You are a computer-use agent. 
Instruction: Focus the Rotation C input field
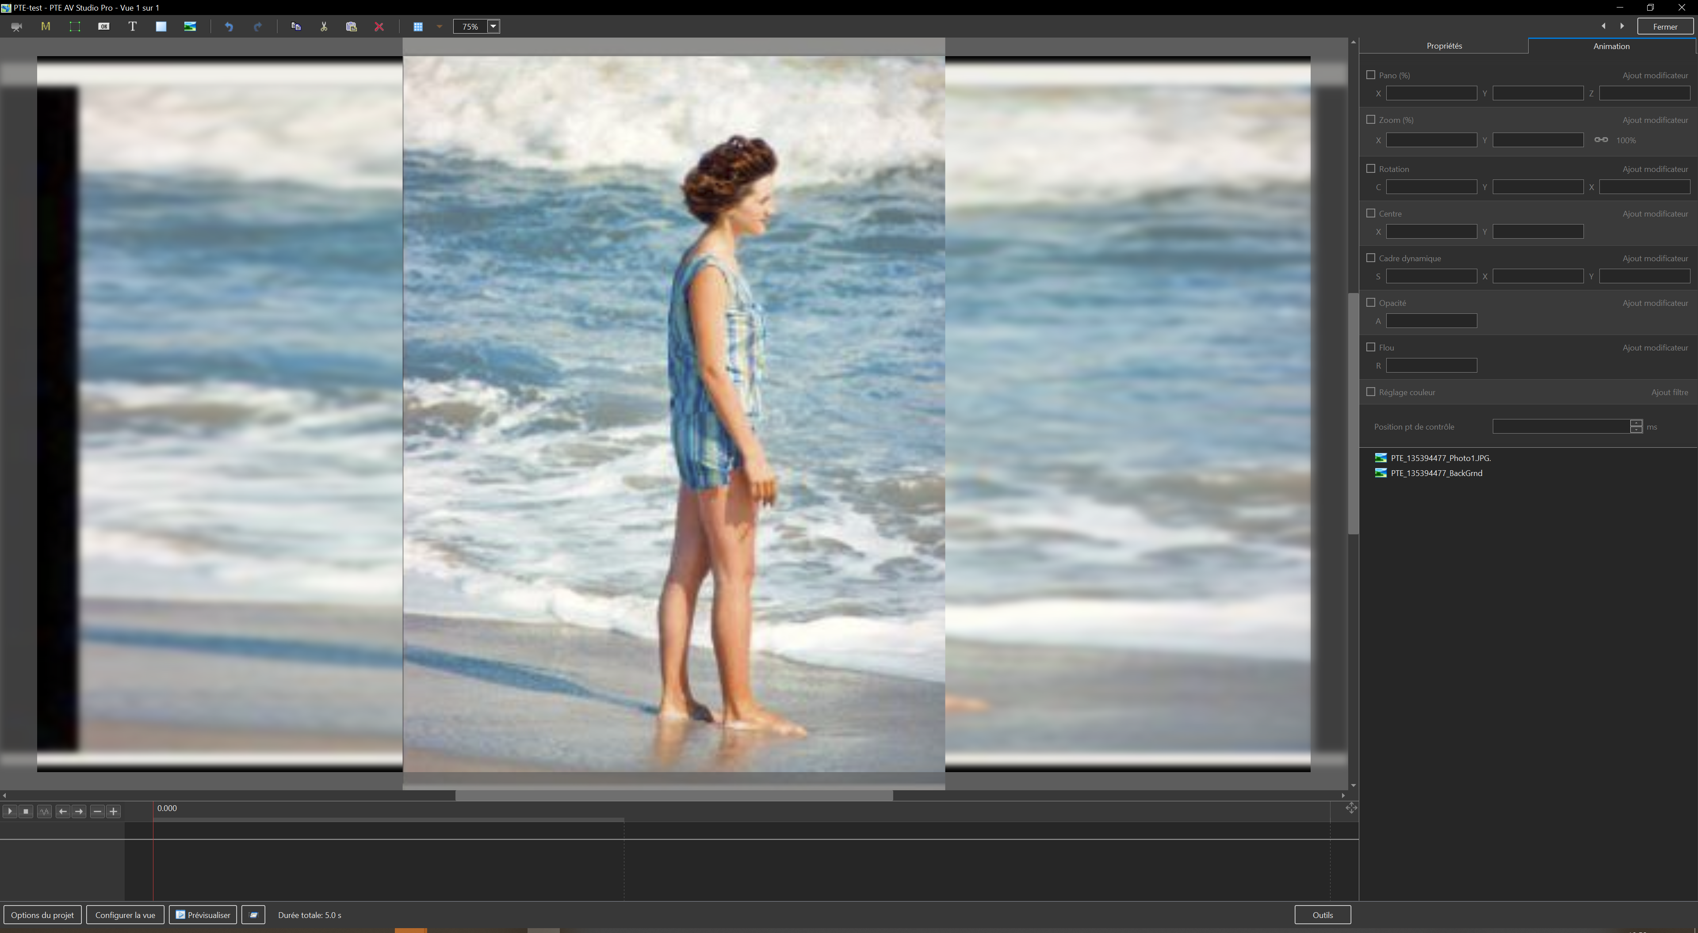point(1431,187)
